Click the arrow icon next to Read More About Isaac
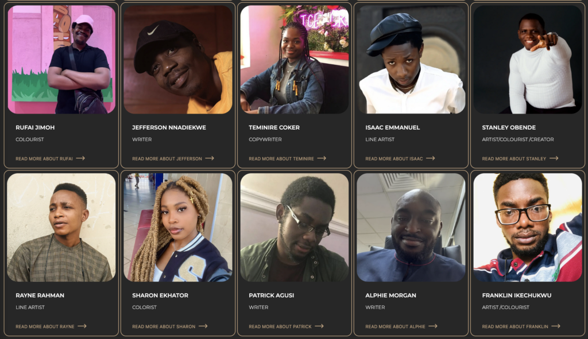The height and width of the screenshot is (339, 588). [x=431, y=158]
